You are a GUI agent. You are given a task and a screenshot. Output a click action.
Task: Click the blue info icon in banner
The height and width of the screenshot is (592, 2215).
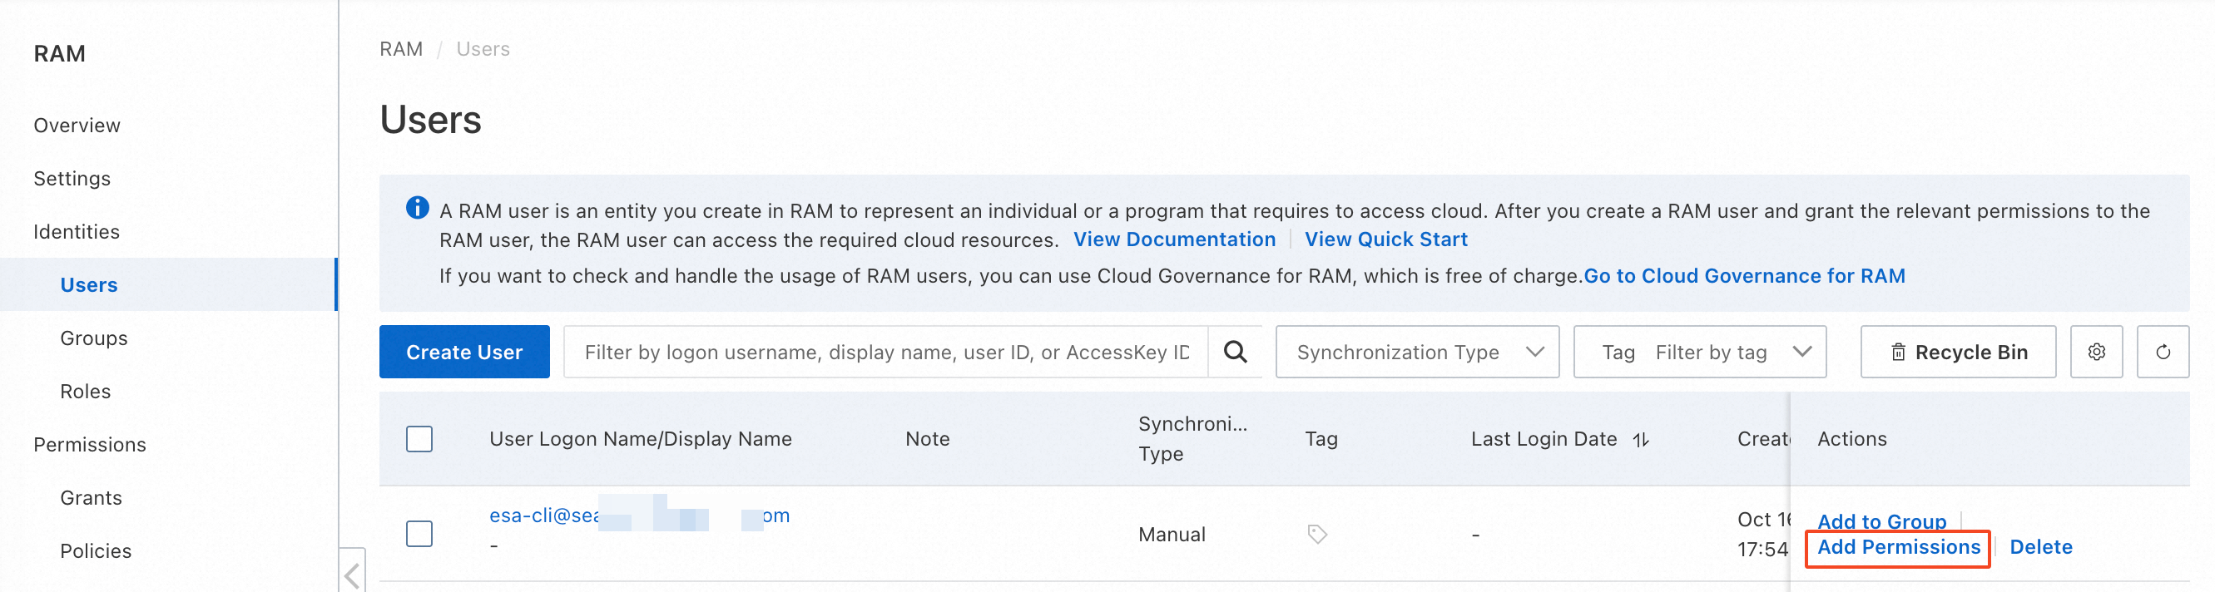417,208
